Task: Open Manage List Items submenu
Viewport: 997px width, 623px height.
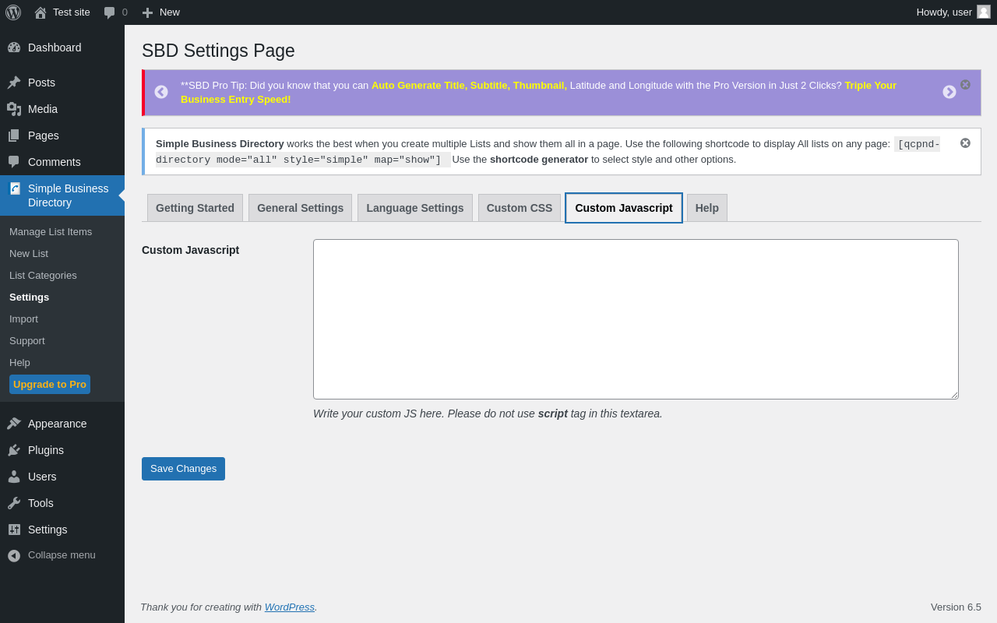Action: click(51, 231)
